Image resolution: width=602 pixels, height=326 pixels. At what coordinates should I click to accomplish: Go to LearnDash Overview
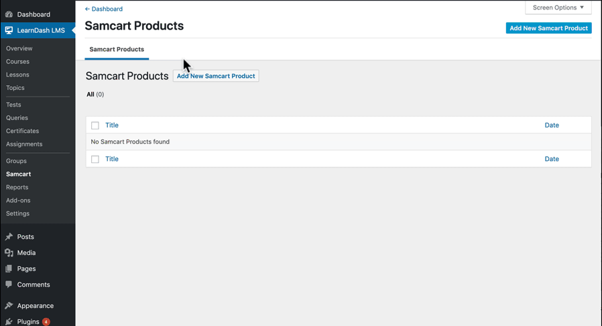[19, 48]
